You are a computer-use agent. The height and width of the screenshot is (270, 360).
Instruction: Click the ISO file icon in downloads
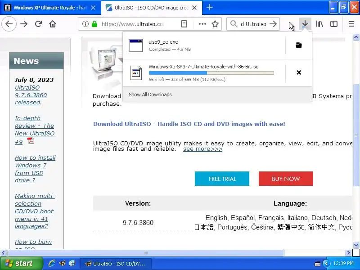136,73
